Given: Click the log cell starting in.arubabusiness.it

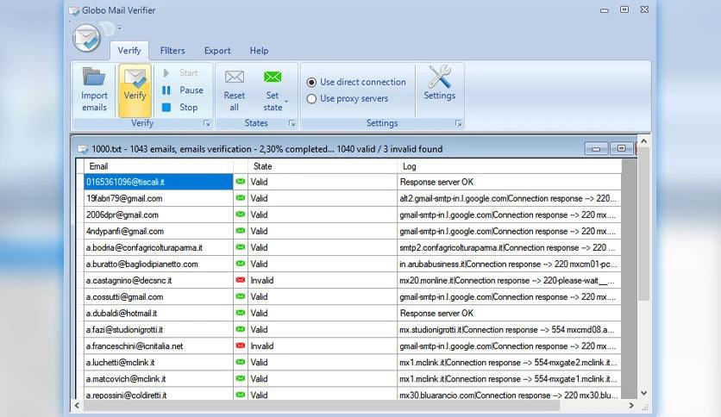Looking at the screenshot, I should [x=509, y=264].
